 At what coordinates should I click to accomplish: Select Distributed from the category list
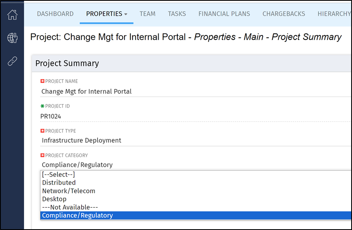[59, 183]
